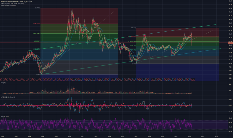Select the Fibonacci label 0.618(19.08)
The height and width of the screenshot is (138, 233).
(132, 50)
